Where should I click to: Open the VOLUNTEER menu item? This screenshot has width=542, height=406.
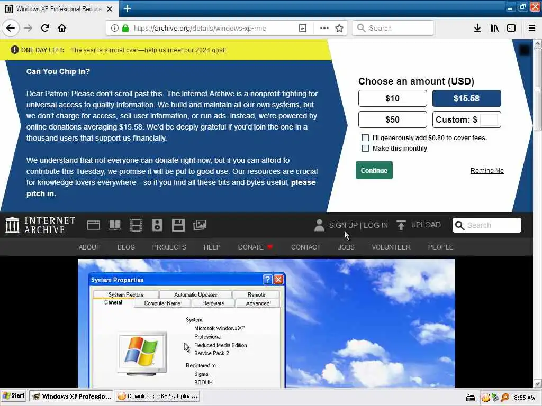point(391,247)
